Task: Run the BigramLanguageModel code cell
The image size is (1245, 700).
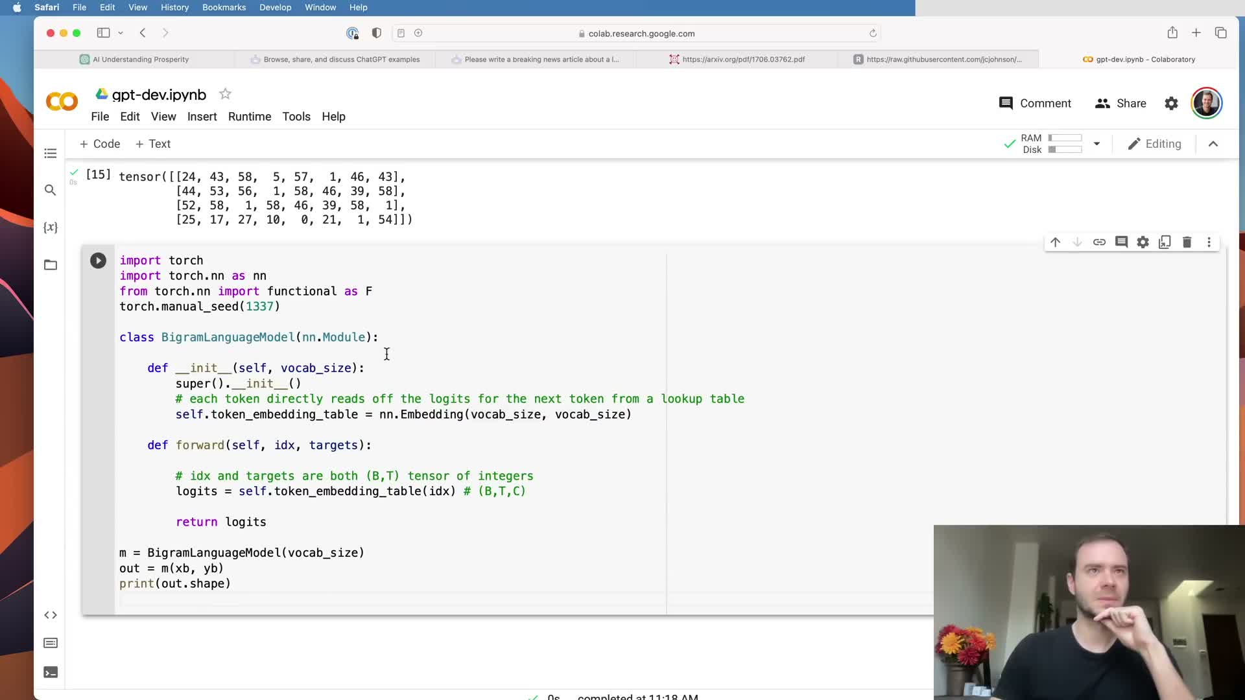Action: (x=98, y=261)
